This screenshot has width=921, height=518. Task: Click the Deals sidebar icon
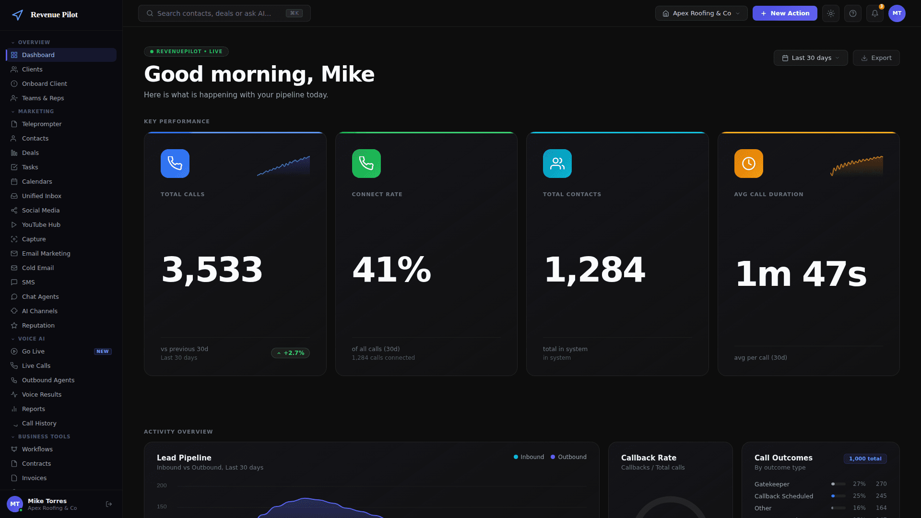coord(14,153)
